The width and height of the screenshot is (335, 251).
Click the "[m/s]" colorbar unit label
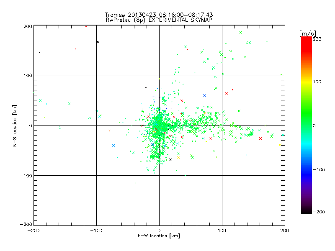point(308,33)
